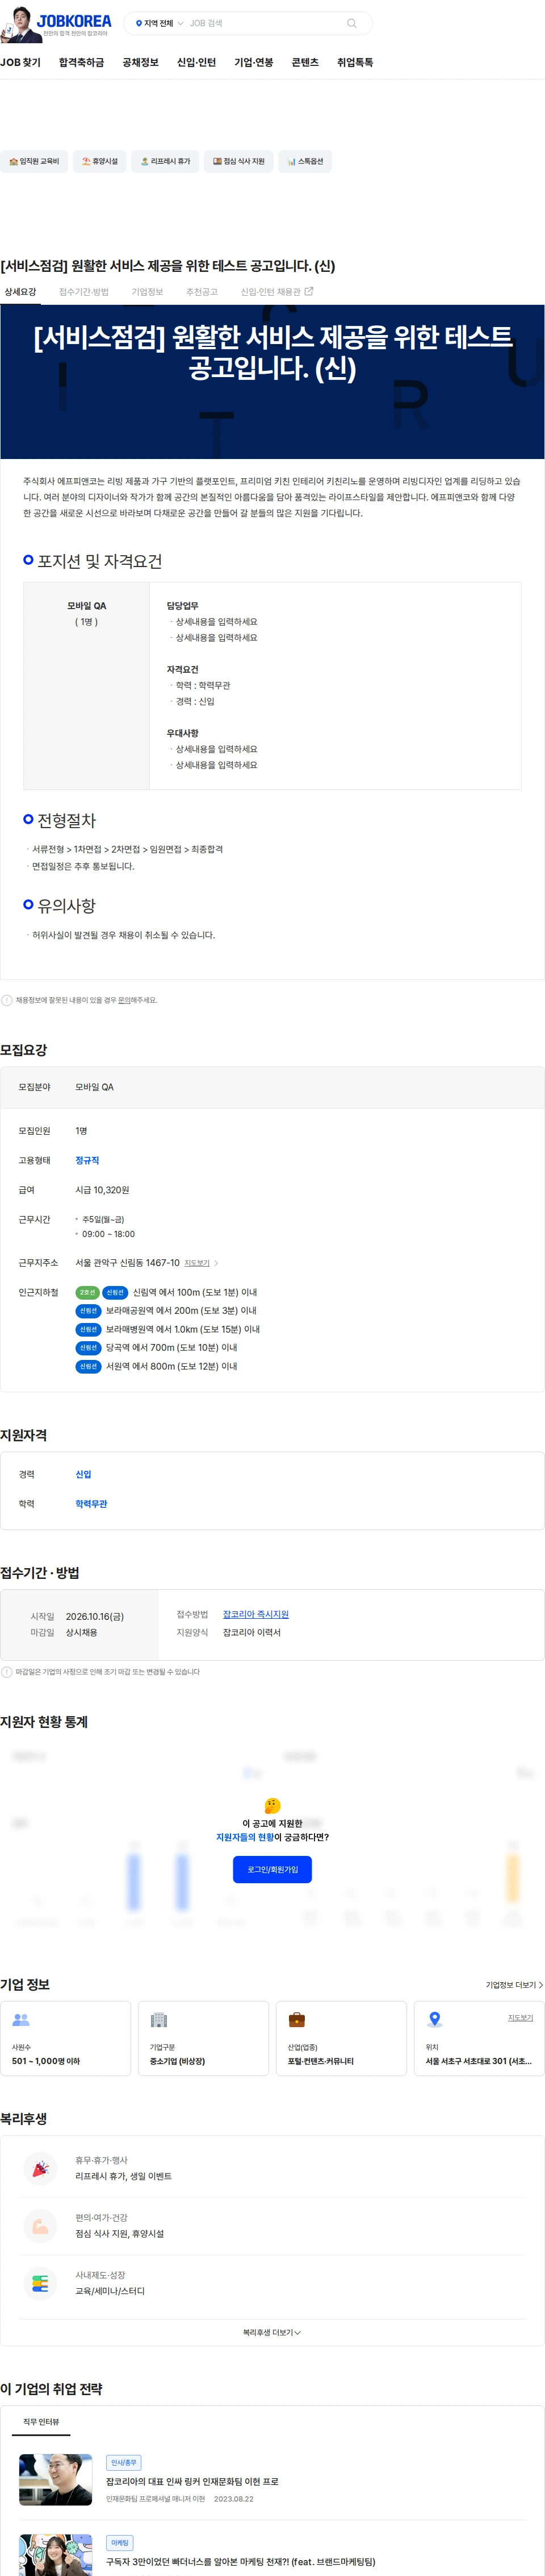Open the 합격축하금 menu
This screenshot has height=2576, width=545.
pyautogui.click(x=81, y=62)
